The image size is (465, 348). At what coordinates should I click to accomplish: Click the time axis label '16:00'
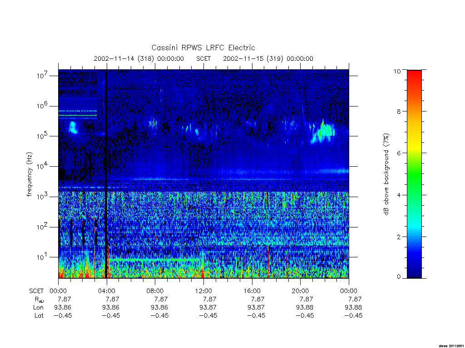pos(252,291)
